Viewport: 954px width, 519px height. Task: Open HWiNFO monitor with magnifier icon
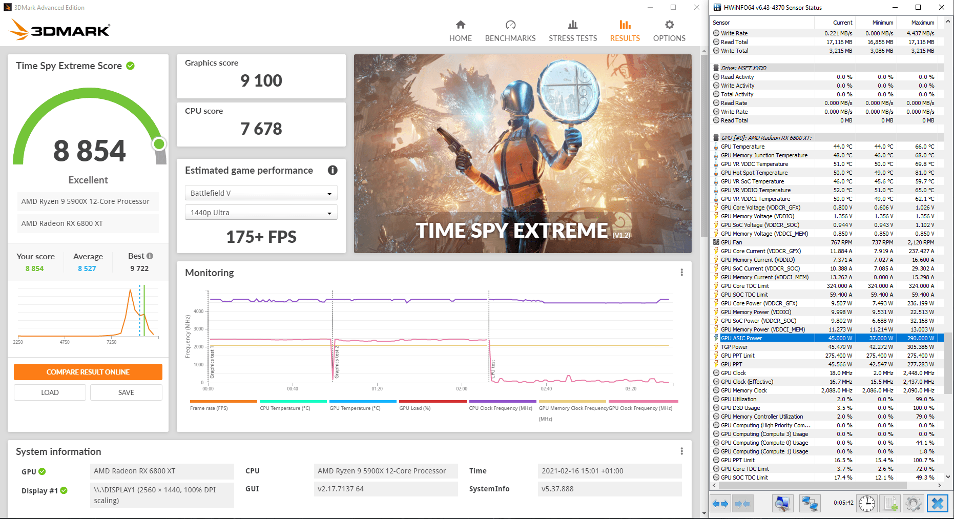[x=782, y=504]
